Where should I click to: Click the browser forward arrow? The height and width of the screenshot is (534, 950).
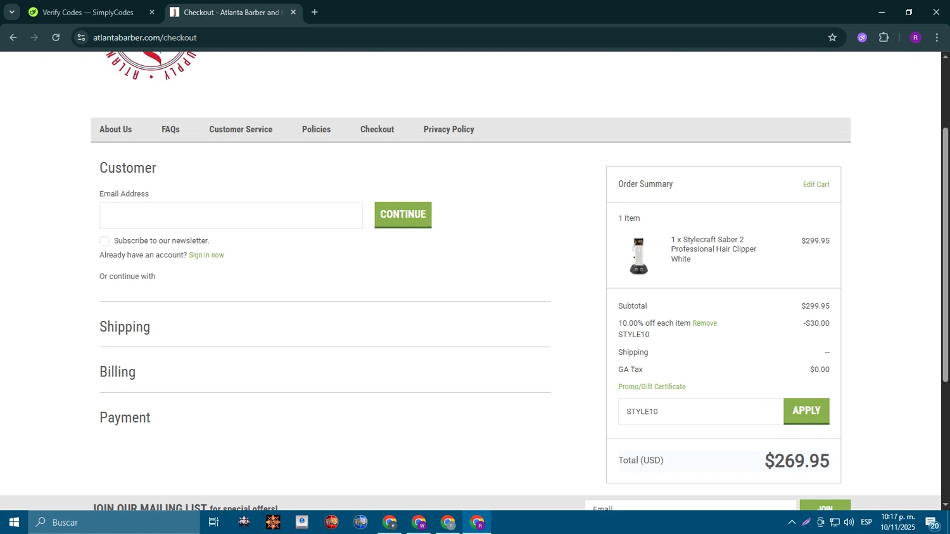click(34, 37)
